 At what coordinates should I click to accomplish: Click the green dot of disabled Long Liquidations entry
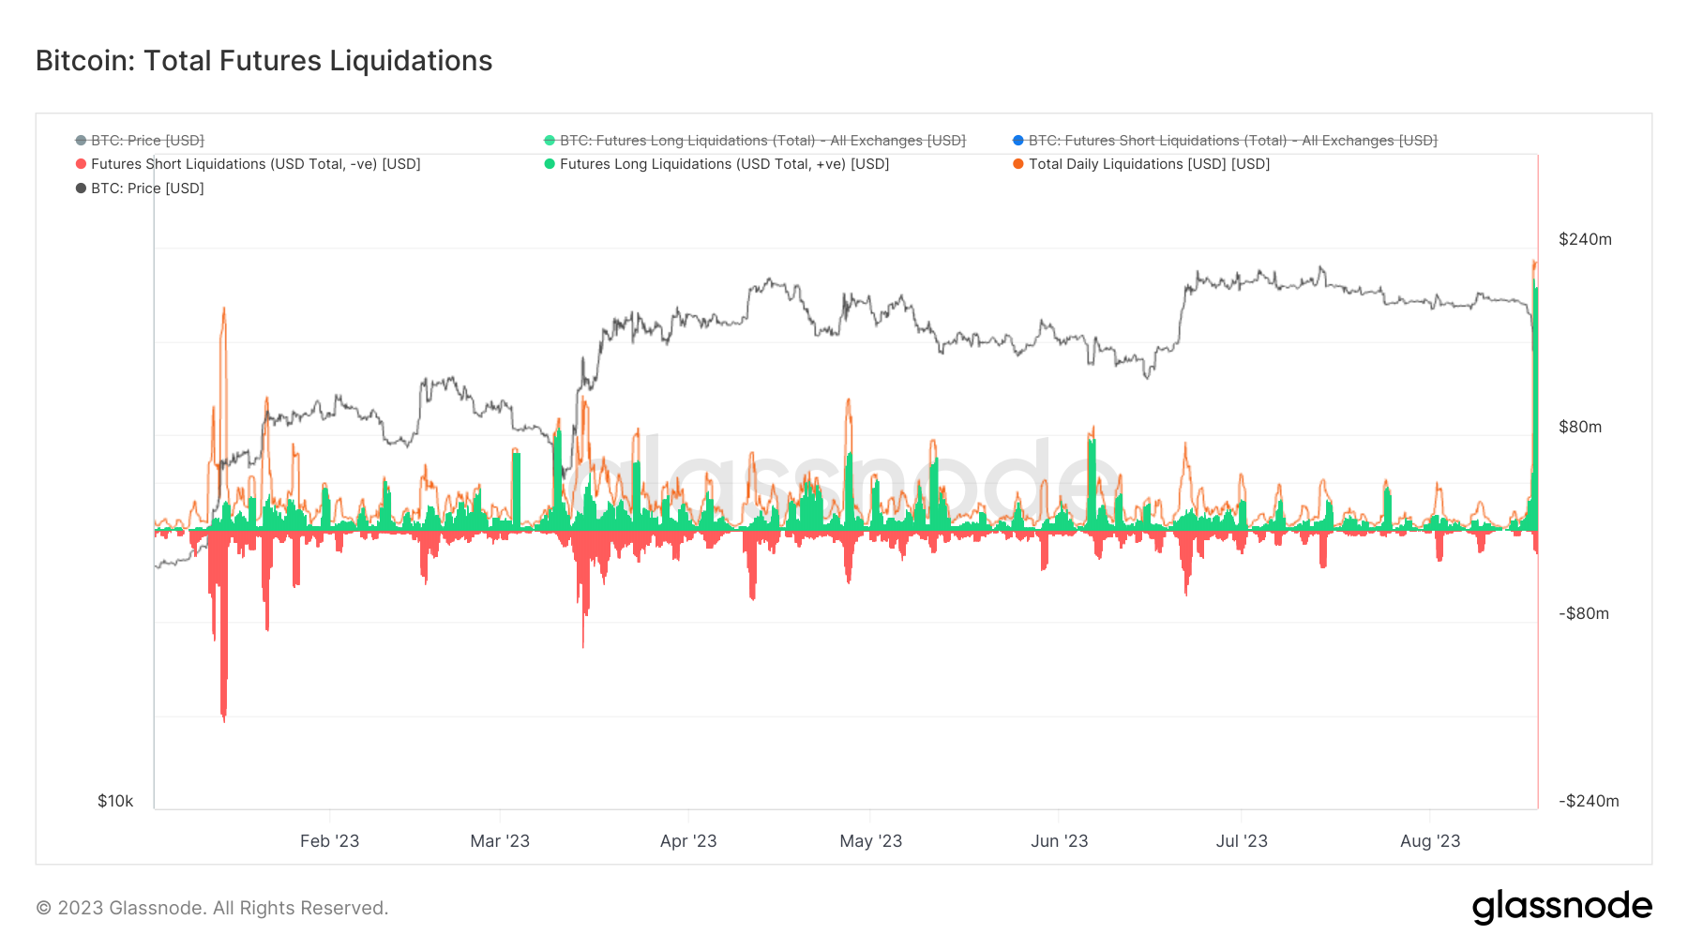(550, 140)
